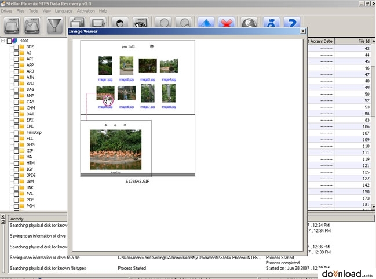Image resolution: width=376 pixels, height=279 pixels.
Task: Click the blue up arrow toolbar icon
Action: (206, 22)
